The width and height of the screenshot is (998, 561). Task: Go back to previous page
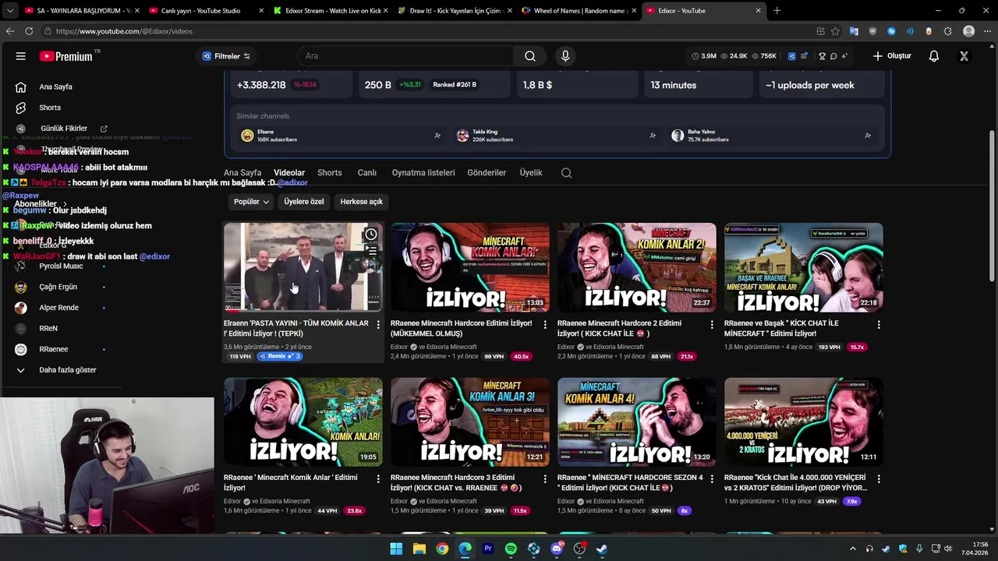[x=10, y=31]
